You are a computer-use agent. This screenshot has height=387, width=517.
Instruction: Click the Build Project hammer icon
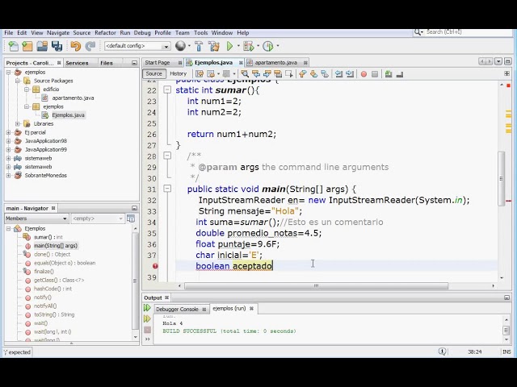click(199, 46)
